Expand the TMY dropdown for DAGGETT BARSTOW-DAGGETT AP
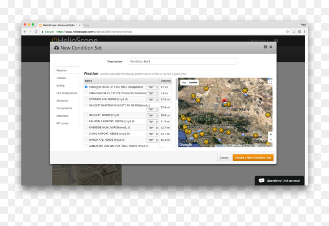The width and height of the screenshot is (329, 226). pos(152,109)
